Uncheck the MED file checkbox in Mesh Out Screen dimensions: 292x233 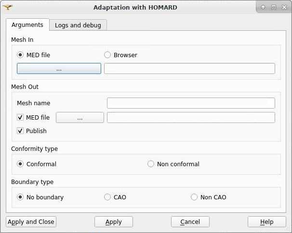(x=20, y=118)
